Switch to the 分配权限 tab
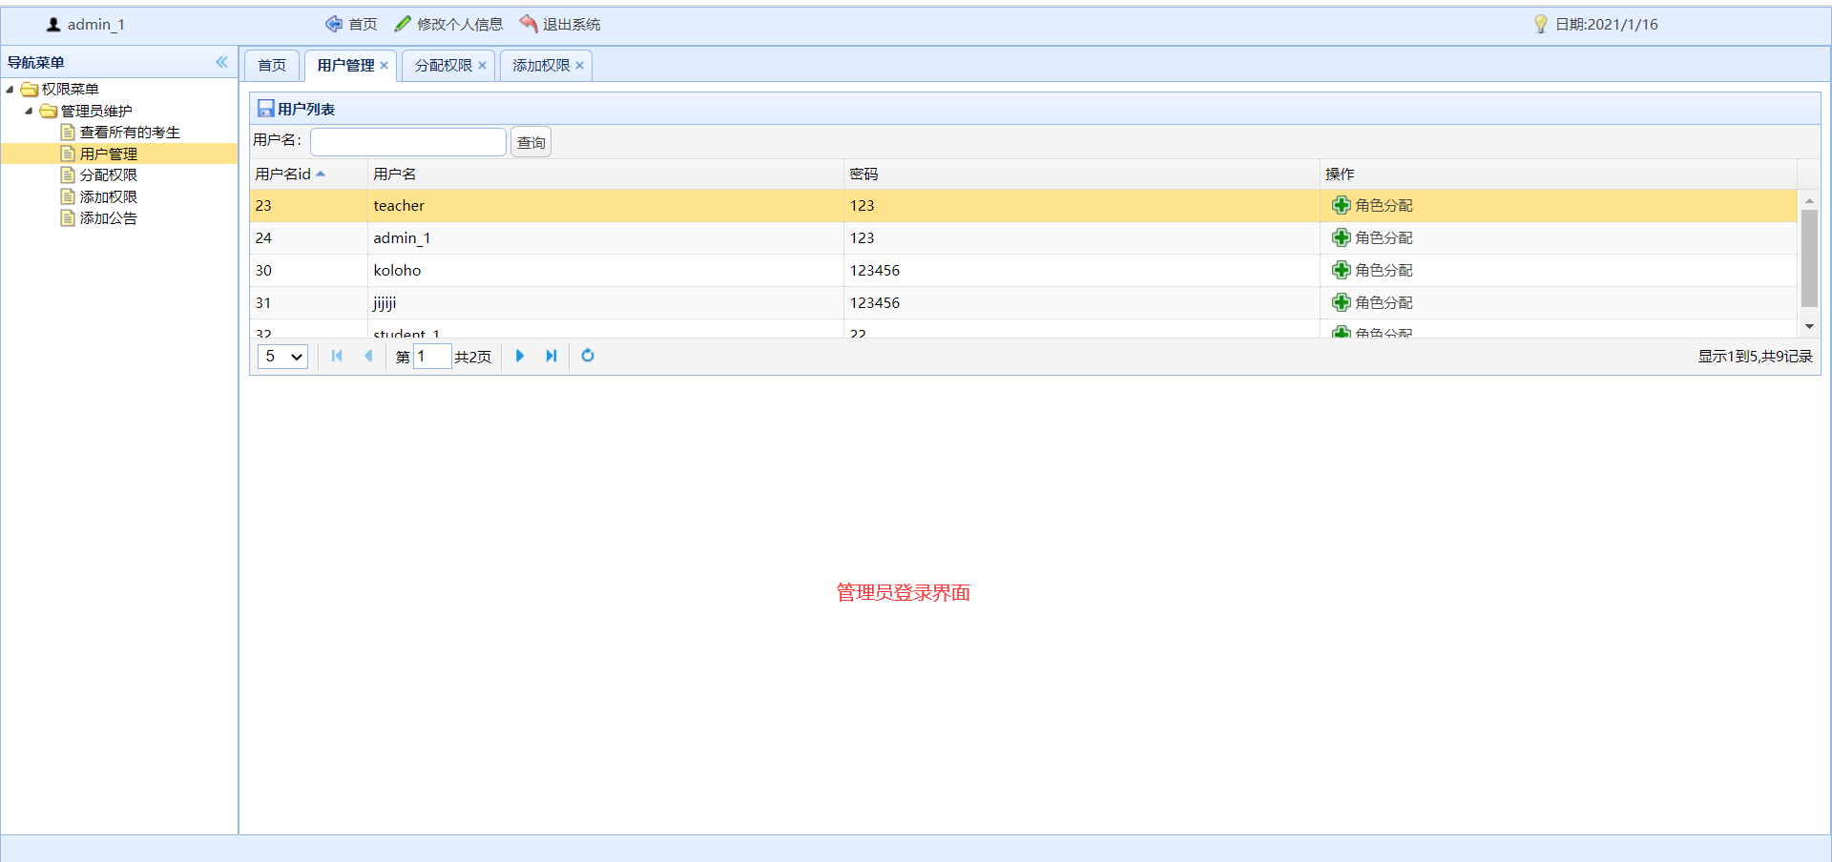 (443, 66)
